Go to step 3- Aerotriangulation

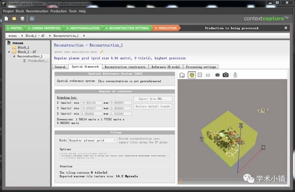[x=83, y=28]
